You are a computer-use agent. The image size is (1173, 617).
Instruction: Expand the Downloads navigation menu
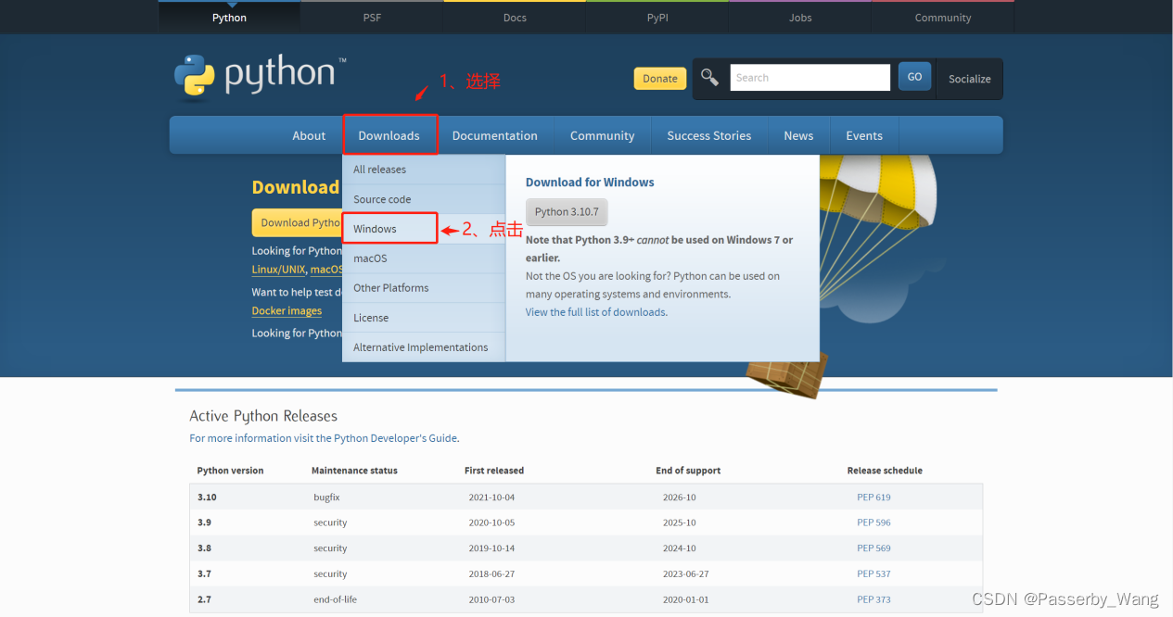390,134
